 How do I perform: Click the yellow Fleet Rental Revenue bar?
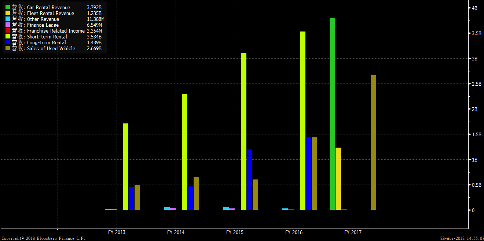pos(338,179)
